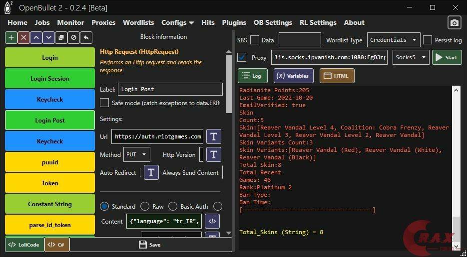Select the Login block
467x257 pixels.
pyautogui.click(x=50, y=57)
